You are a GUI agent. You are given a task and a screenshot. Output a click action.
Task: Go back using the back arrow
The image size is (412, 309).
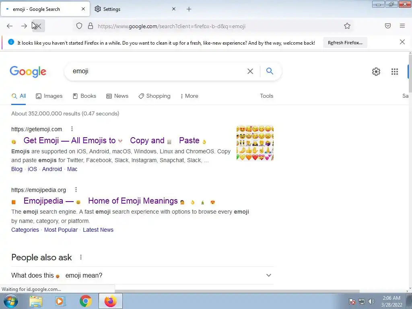10,26
